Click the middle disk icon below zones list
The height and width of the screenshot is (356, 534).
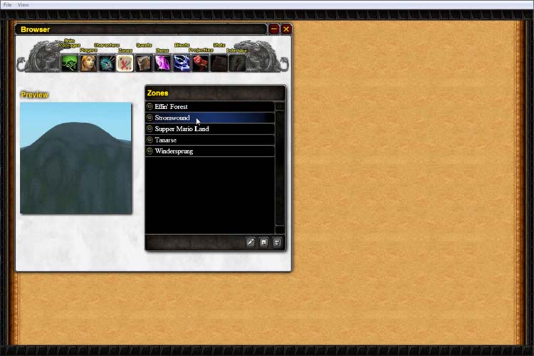coord(263,243)
